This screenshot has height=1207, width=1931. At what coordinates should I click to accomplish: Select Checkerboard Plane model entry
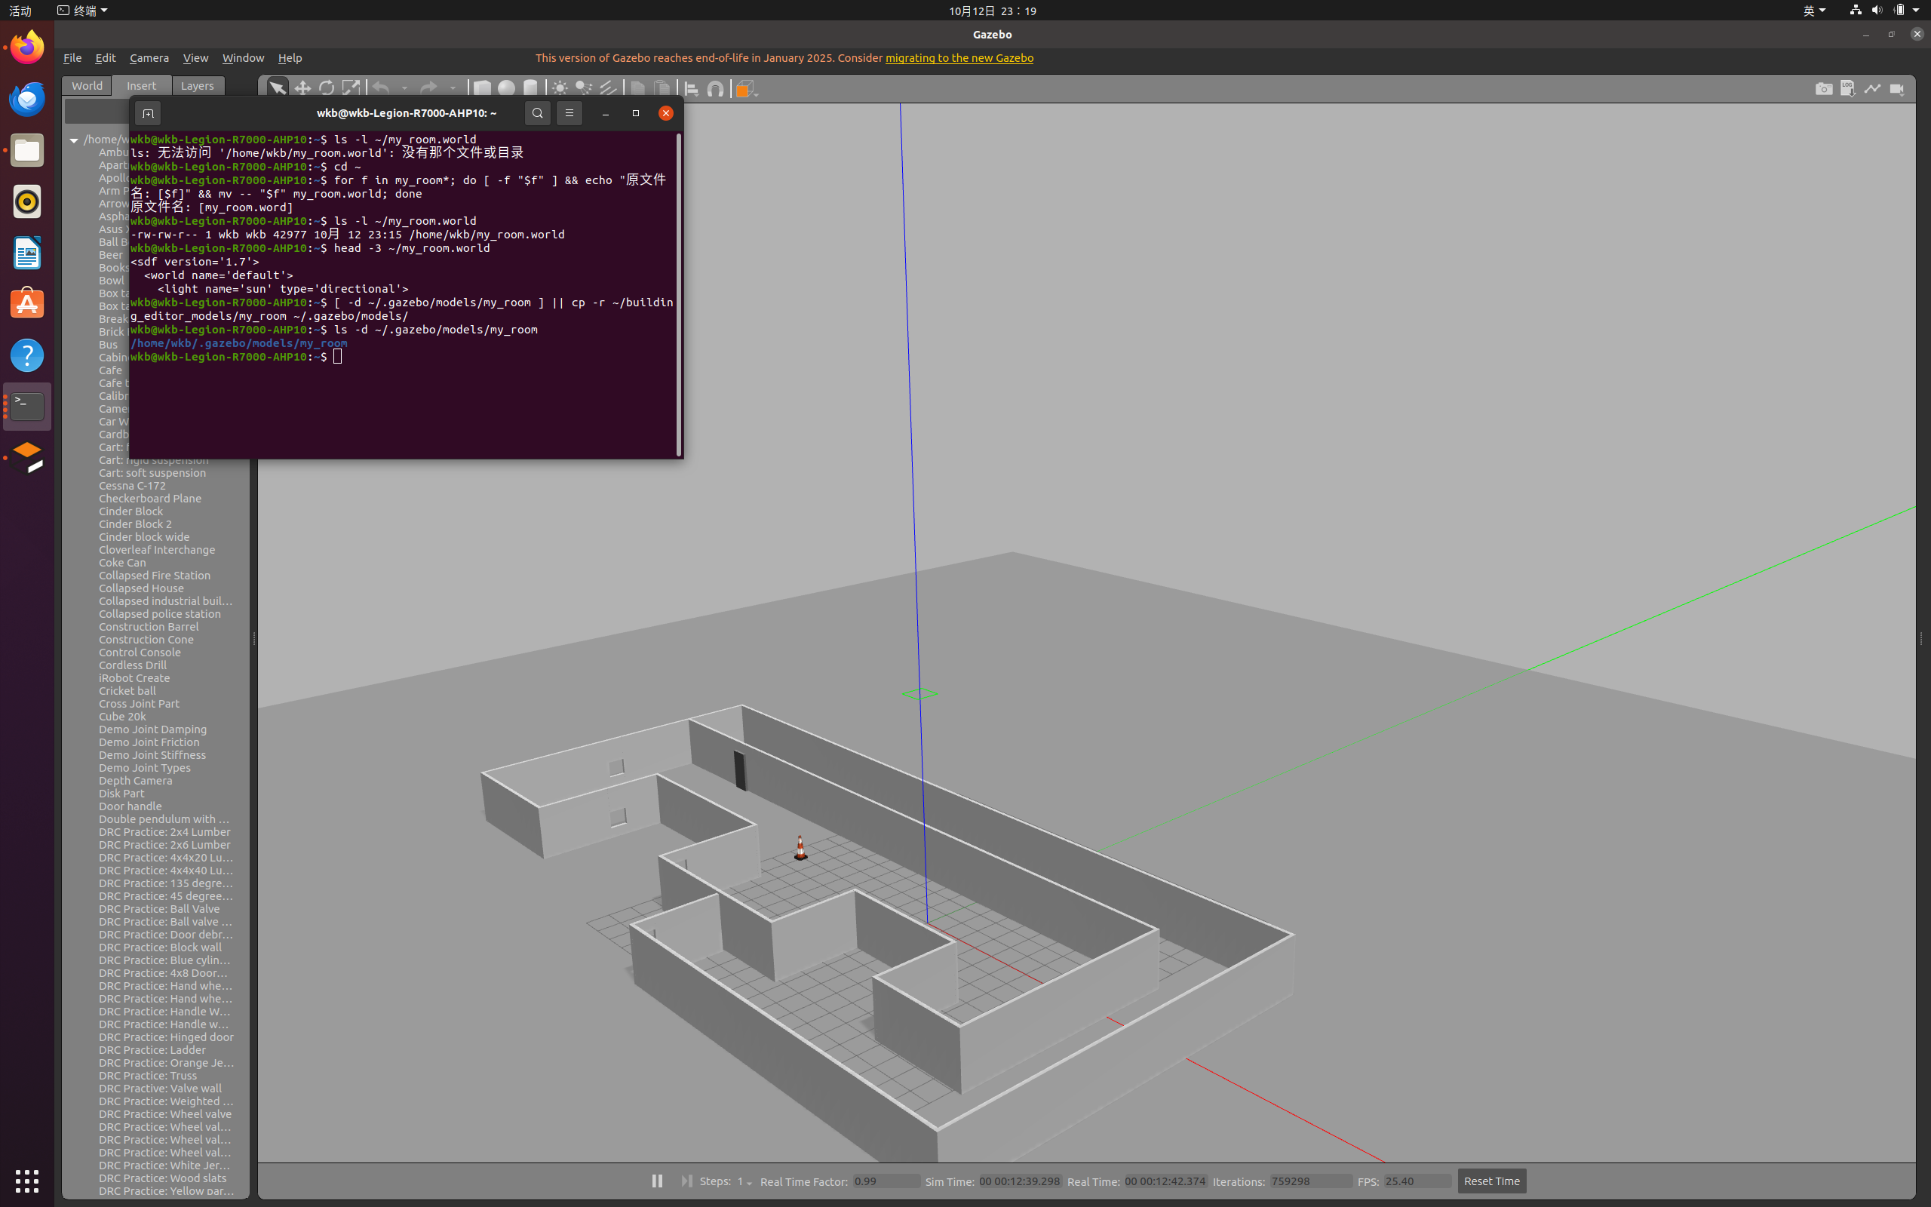point(150,498)
